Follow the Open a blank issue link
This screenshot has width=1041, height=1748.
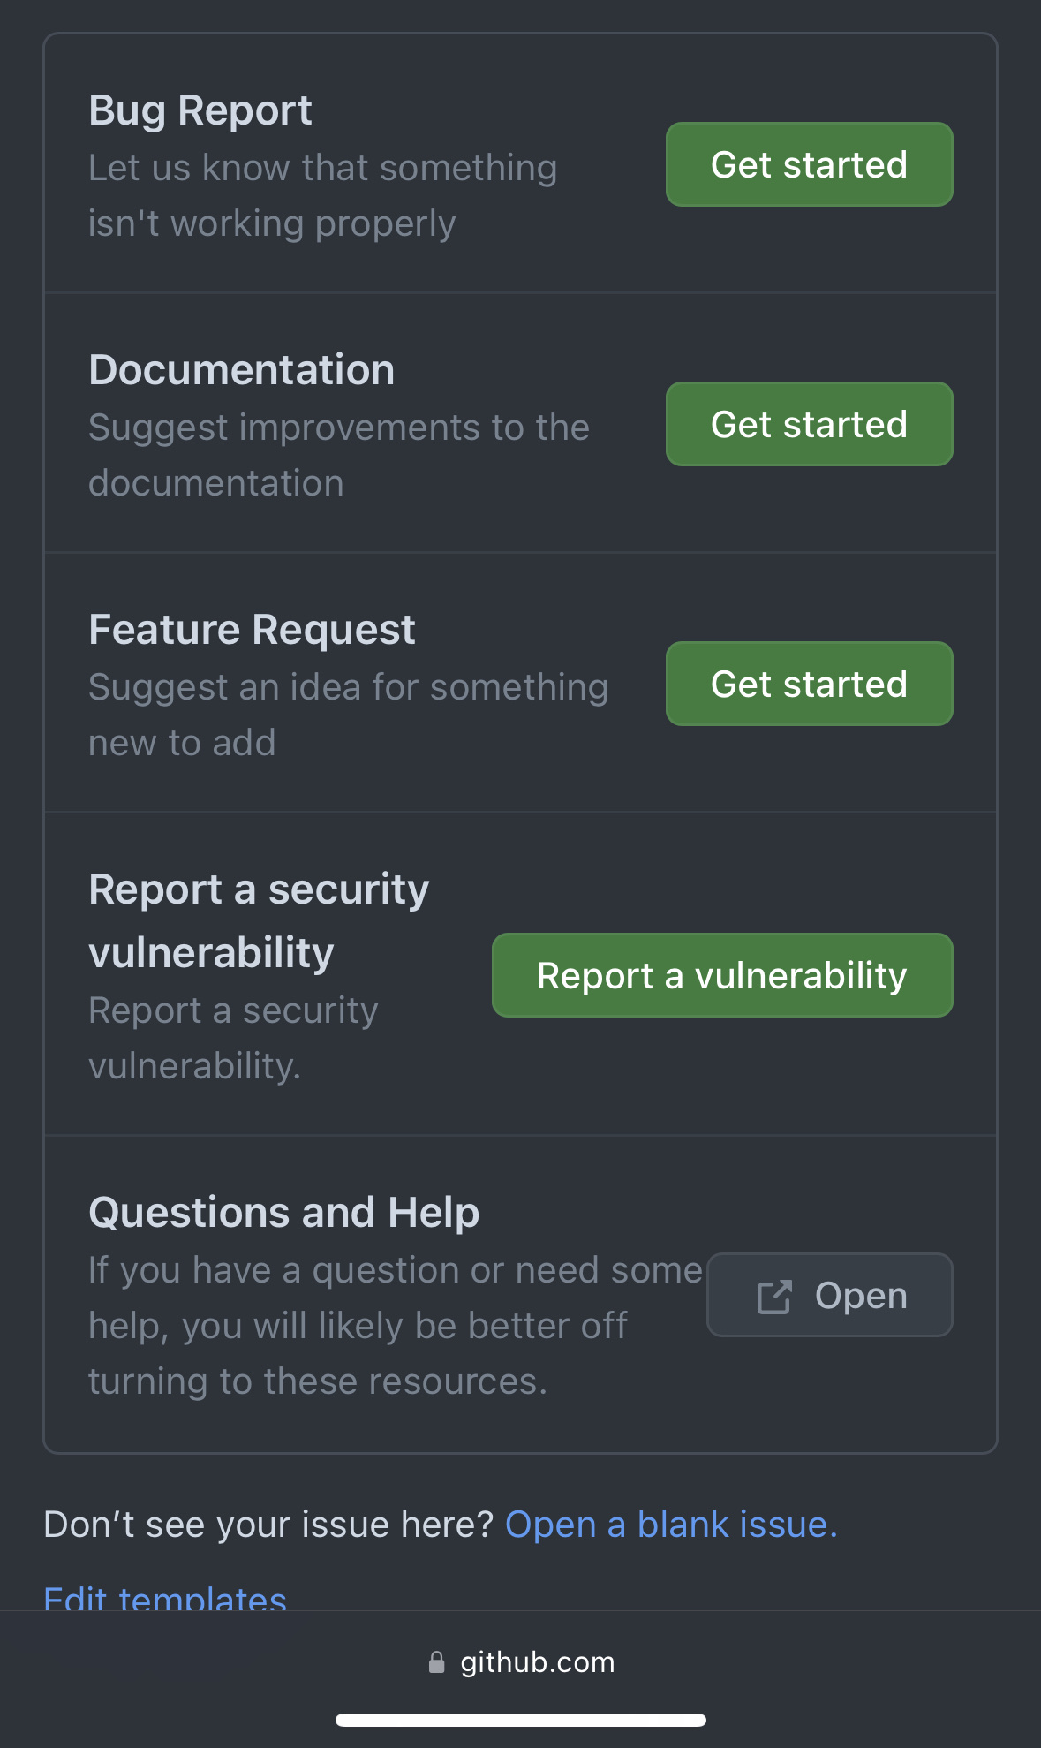(x=671, y=1525)
